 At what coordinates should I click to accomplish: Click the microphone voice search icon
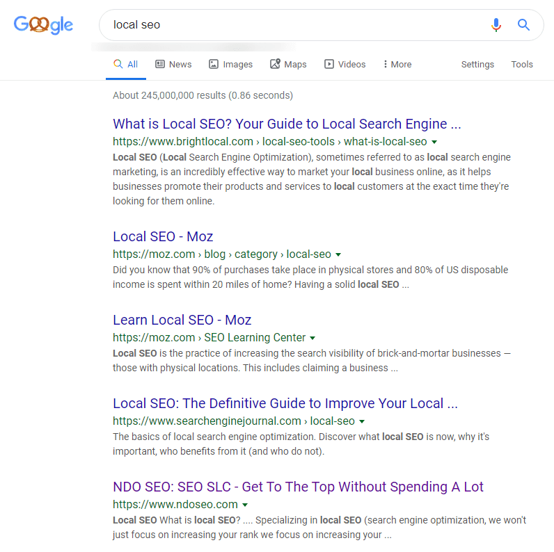(496, 25)
